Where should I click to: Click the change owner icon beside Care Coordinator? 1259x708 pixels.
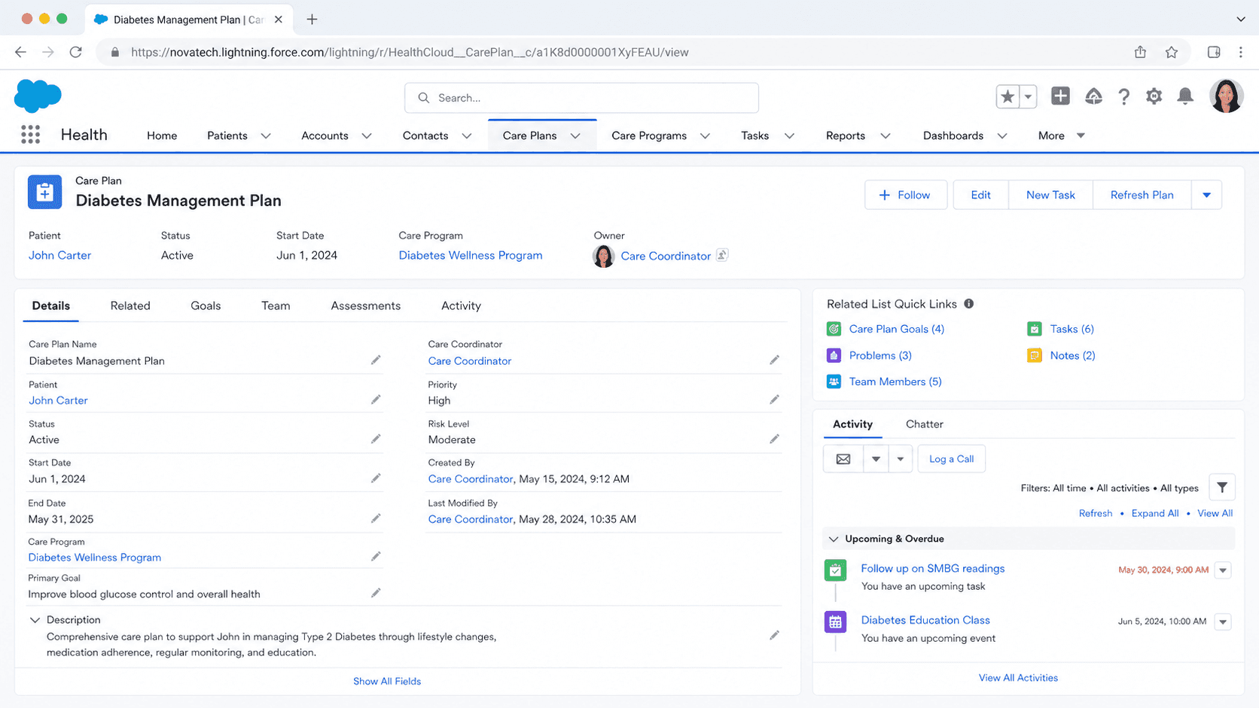pos(722,255)
